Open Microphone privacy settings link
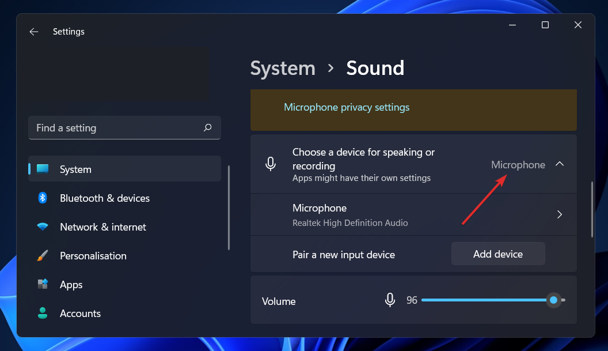The height and width of the screenshot is (351, 608). coord(347,107)
